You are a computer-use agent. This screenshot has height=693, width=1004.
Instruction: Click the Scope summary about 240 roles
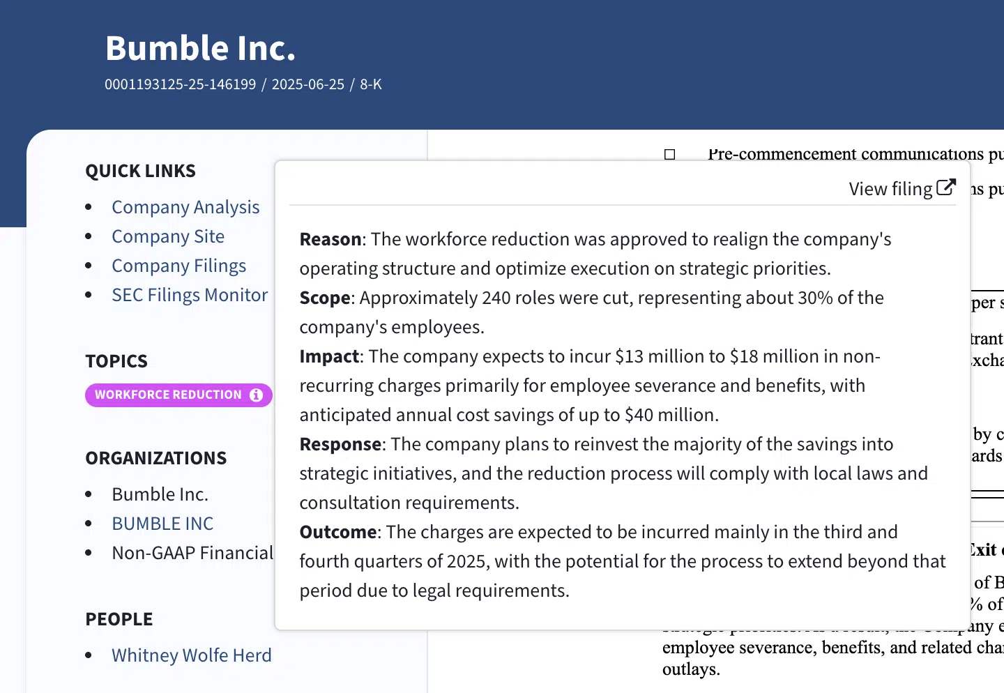click(x=591, y=312)
